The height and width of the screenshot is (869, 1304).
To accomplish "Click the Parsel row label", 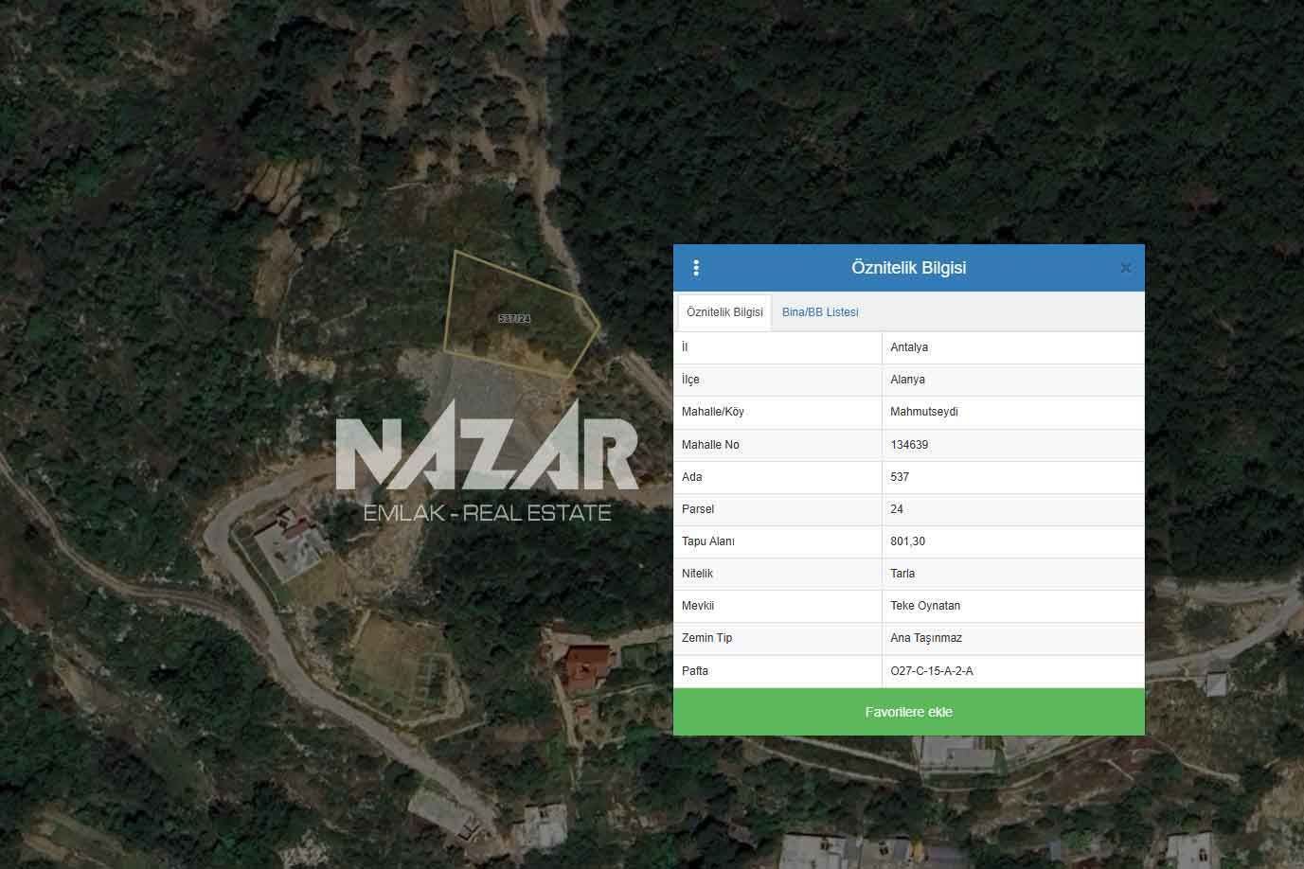I will (698, 509).
